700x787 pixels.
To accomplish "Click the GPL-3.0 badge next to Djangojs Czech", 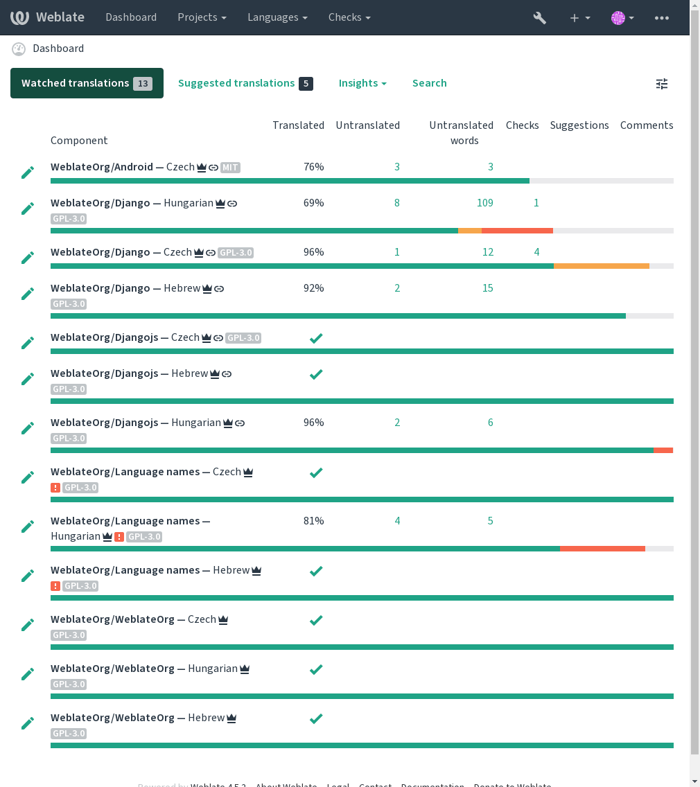I will (243, 338).
